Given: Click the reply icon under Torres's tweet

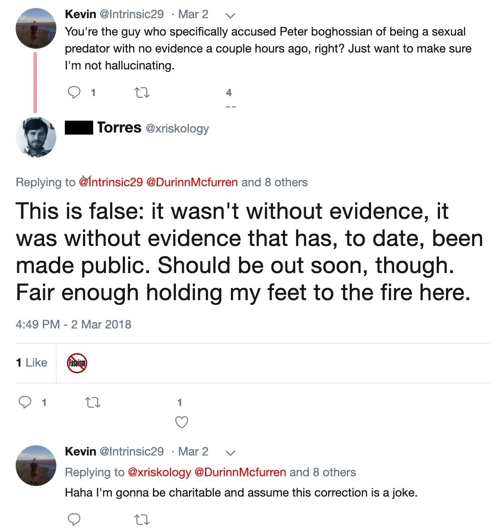Looking at the screenshot, I should 26,402.
